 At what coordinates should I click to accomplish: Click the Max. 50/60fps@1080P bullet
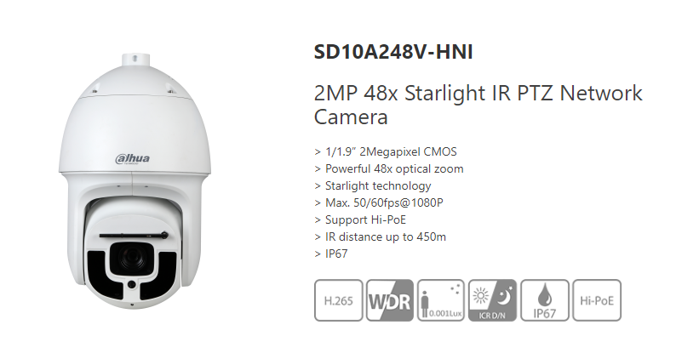[379, 202]
